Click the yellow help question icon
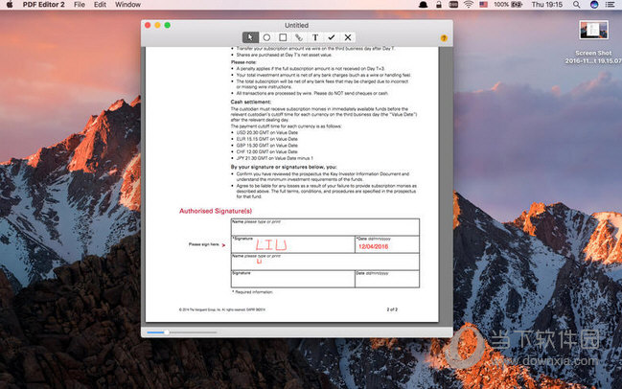622x389 pixels. [443, 38]
